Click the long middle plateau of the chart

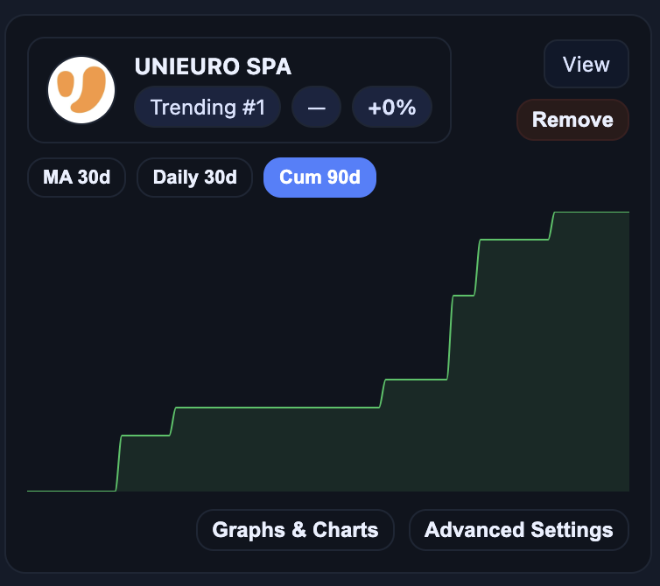[x=276, y=408]
